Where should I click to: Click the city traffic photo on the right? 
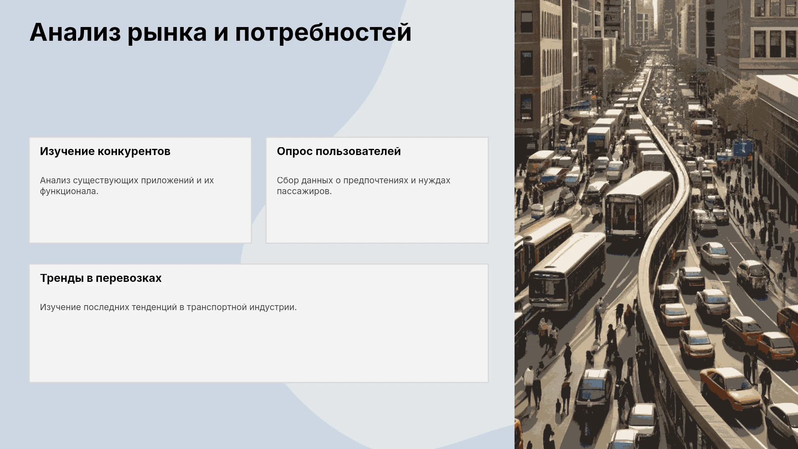pyautogui.click(x=656, y=224)
